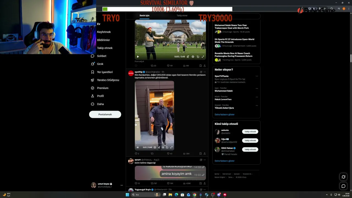Open Sohbet messages in the sidebar

tap(98, 56)
